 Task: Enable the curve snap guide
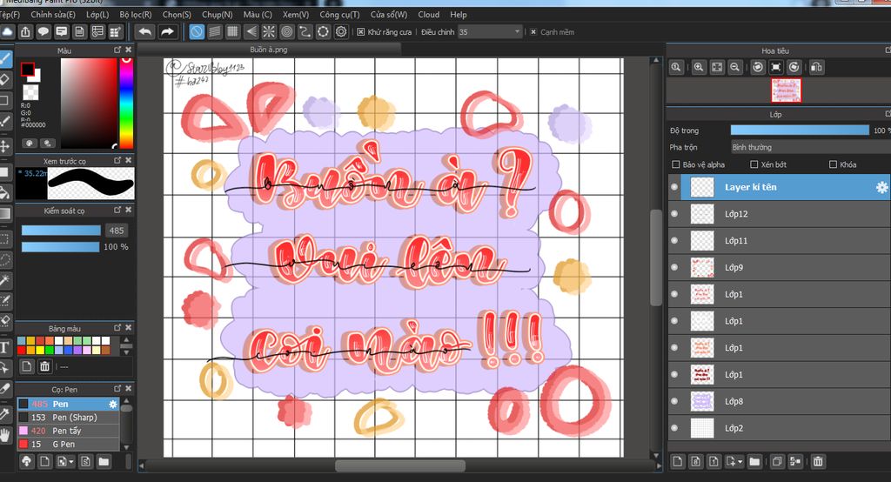[x=305, y=32]
